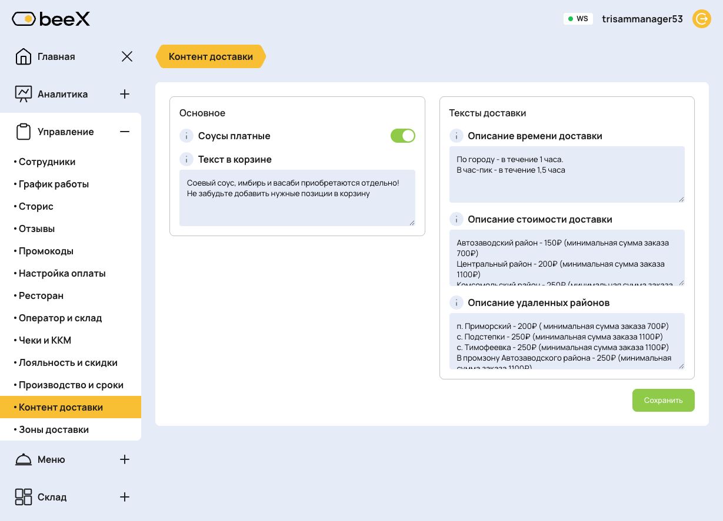Image resolution: width=723 pixels, height=521 pixels.
Task: Click the clipboard icon beside Управление
Action: 24,132
